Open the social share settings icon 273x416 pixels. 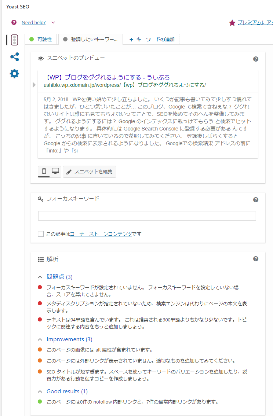pyautogui.click(x=14, y=57)
